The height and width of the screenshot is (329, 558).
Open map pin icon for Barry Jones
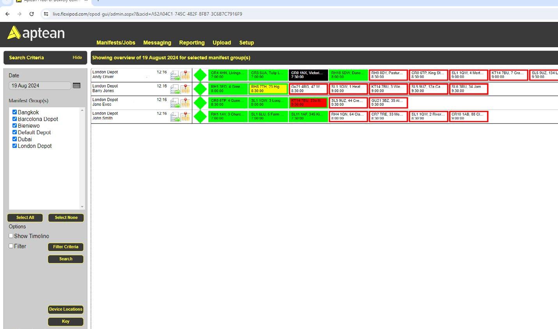[185, 89]
